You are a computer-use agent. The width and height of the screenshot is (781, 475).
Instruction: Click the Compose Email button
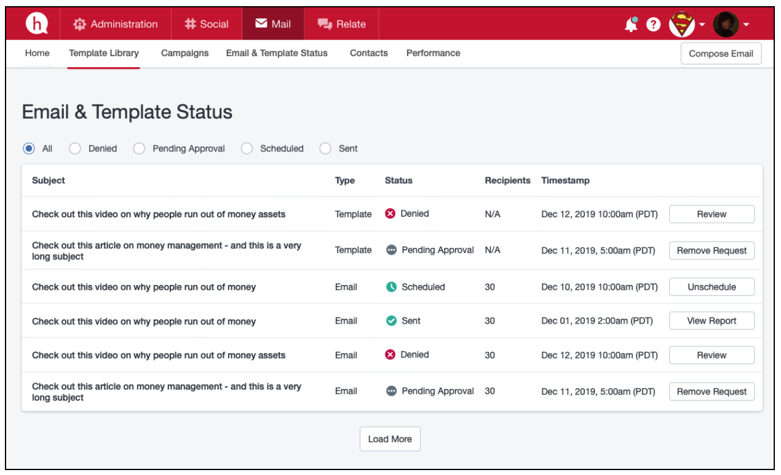(x=721, y=54)
